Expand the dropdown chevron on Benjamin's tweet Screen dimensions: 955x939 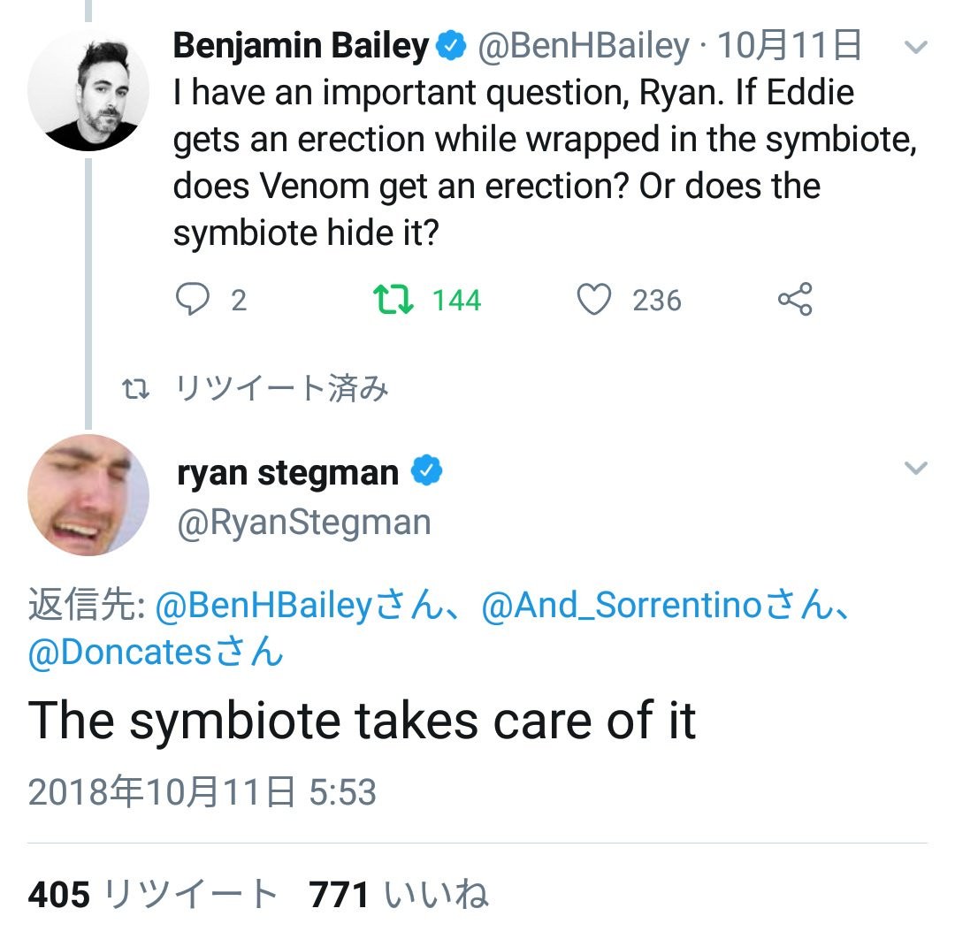917,47
